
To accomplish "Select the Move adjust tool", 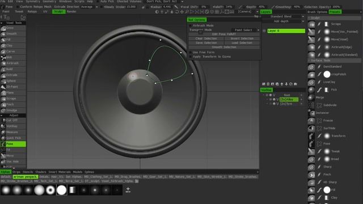I will (13, 156).
